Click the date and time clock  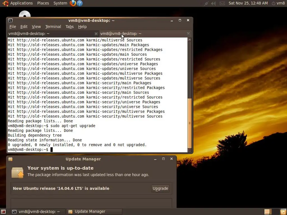click(x=248, y=3)
